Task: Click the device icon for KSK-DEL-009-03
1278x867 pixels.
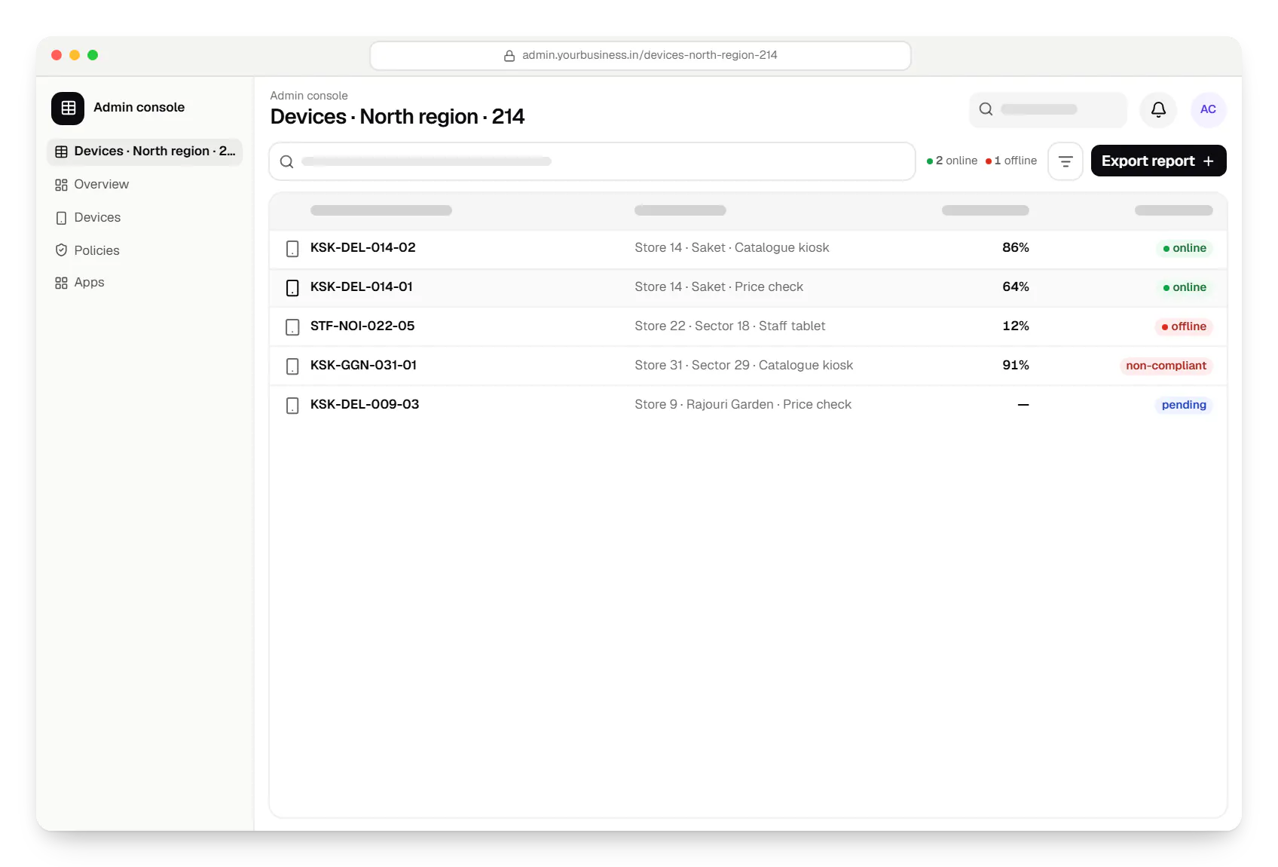Action: coord(292,406)
